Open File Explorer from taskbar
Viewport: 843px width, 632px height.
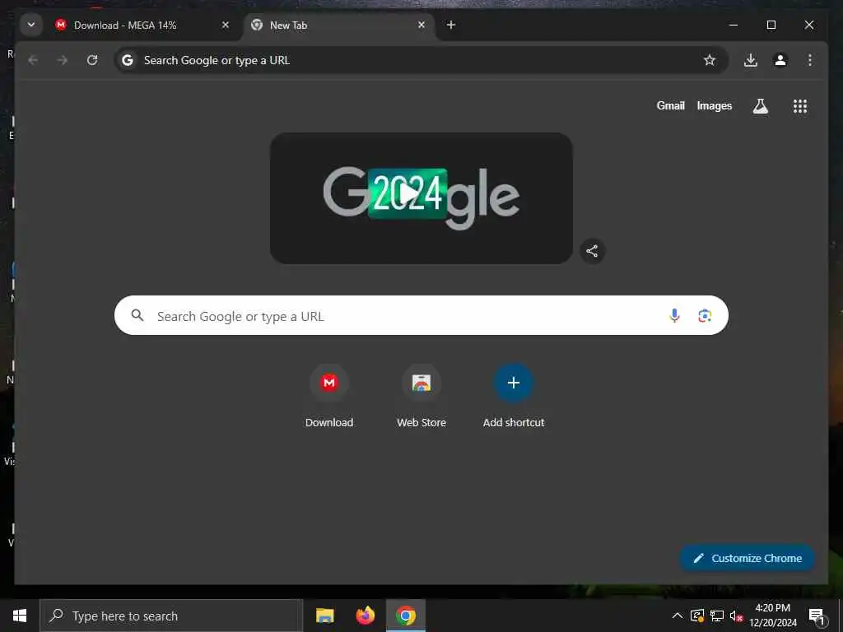click(x=324, y=616)
